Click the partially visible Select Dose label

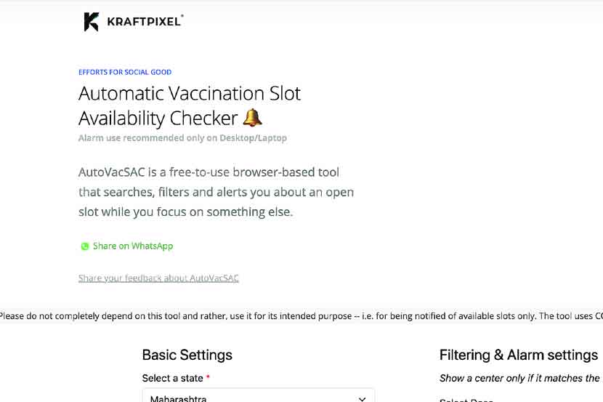(x=466, y=400)
